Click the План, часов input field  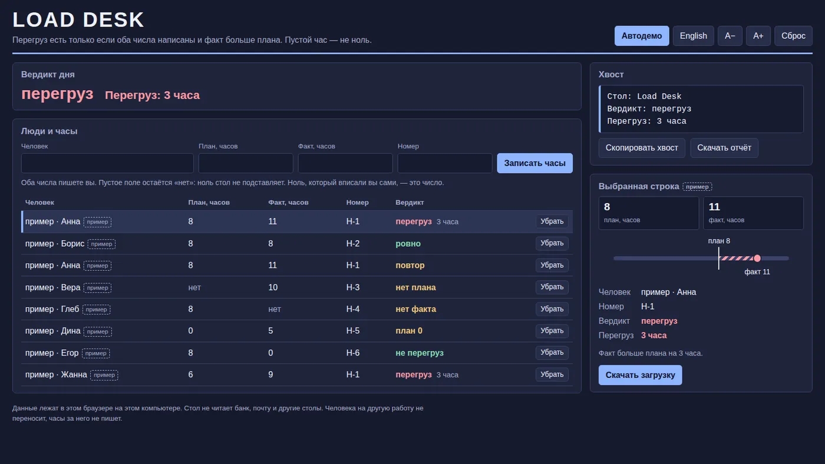point(246,163)
